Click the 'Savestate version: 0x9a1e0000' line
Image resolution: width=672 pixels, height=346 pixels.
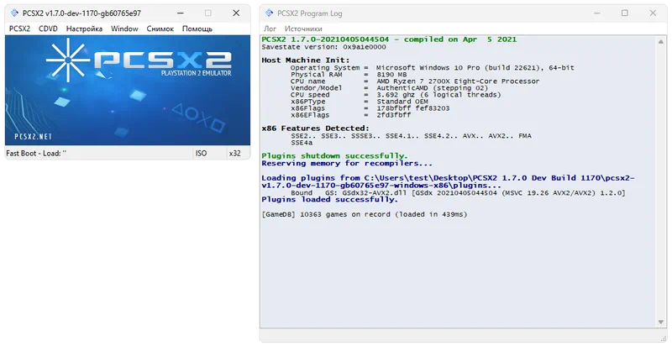coord(323,47)
